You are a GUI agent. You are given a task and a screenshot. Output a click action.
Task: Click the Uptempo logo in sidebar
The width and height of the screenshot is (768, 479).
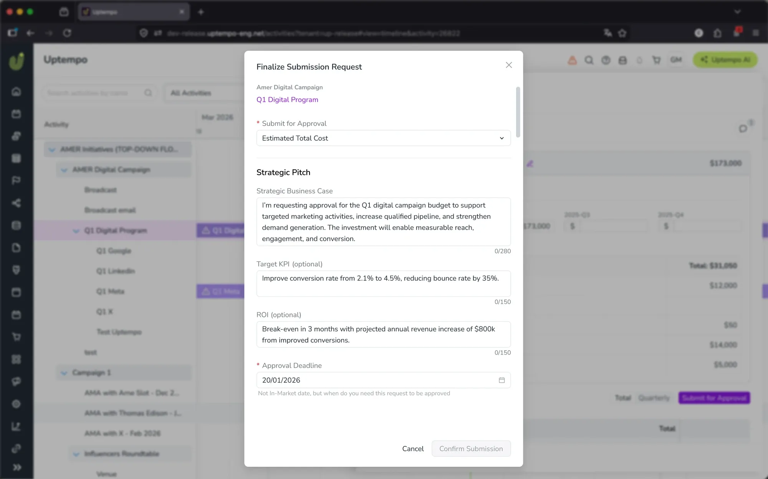click(17, 61)
